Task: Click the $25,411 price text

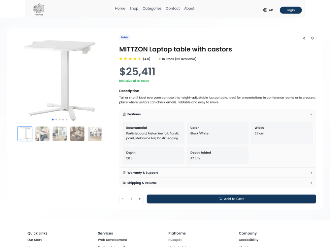Action: click(x=137, y=71)
